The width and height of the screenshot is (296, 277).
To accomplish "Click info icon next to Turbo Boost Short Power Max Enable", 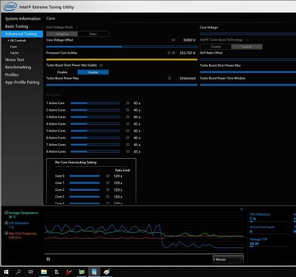I will (101, 65).
